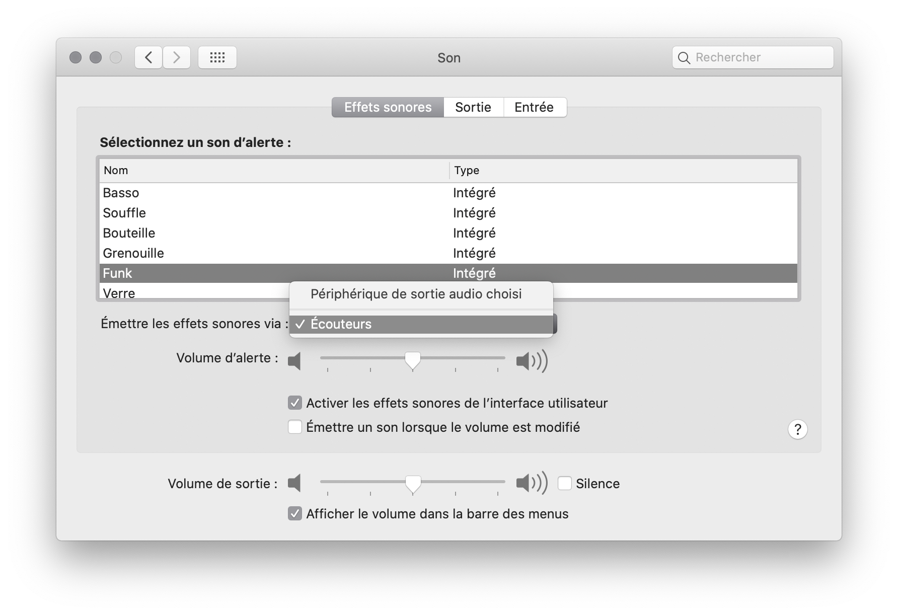This screenshot has width=898, height=615.
Task: Sort list by Type column header
Action: [623, 171]
